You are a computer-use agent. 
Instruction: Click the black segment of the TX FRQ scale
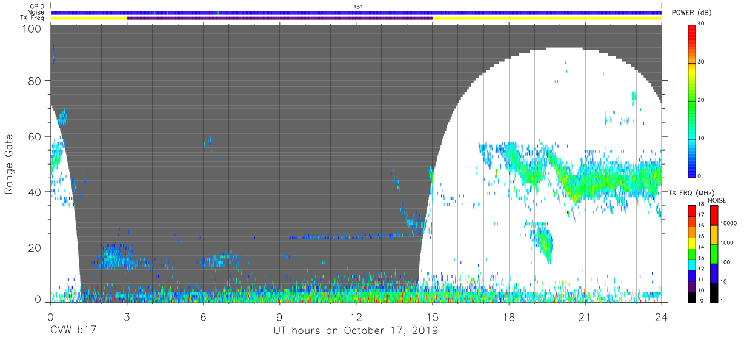[x=692, y=297]
